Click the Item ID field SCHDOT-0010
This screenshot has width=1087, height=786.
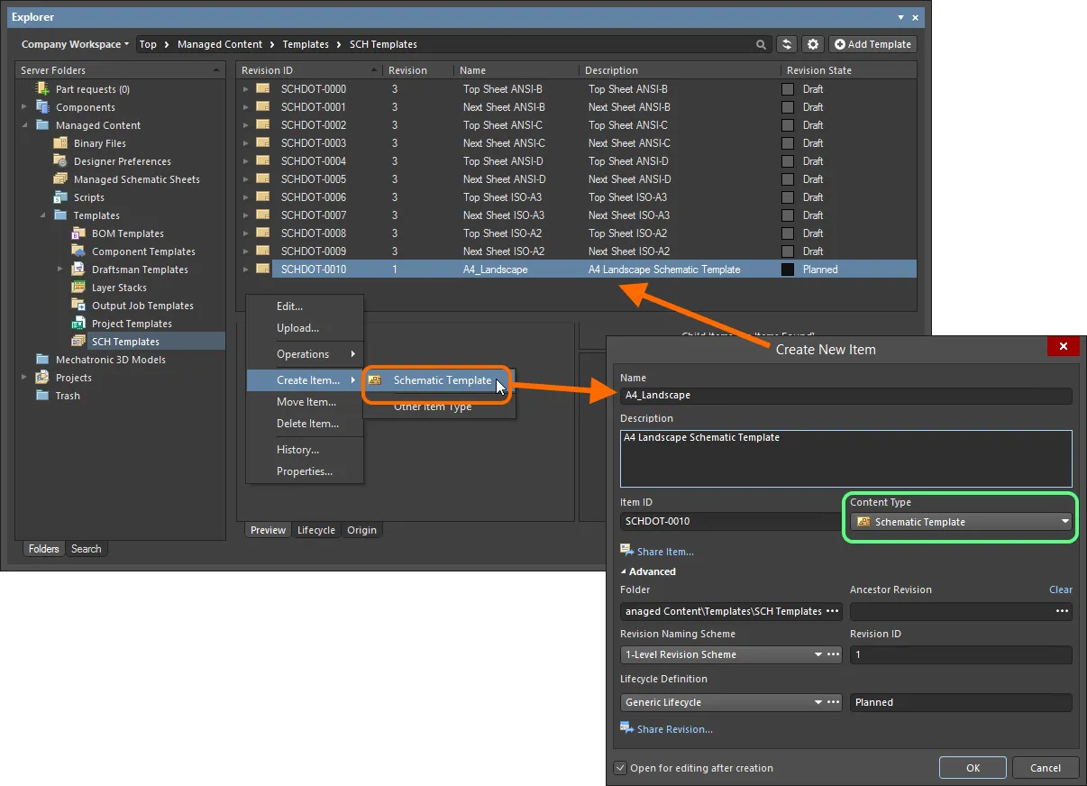(x=731, y=521)
